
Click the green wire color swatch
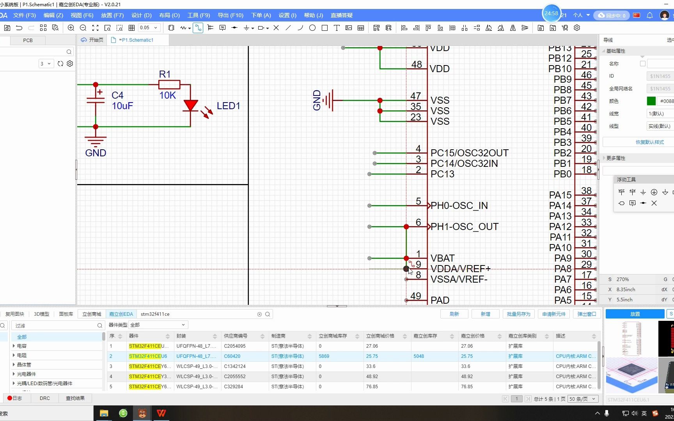(651, 101)
